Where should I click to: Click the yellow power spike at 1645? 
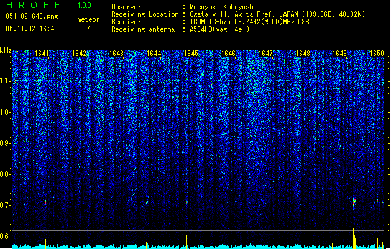186,241
